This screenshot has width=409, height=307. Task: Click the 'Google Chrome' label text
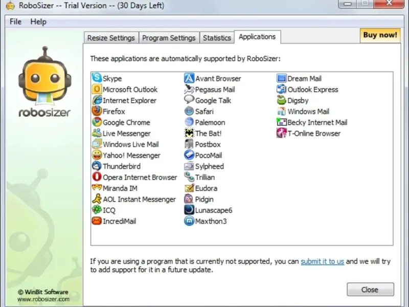click(126, 122)
